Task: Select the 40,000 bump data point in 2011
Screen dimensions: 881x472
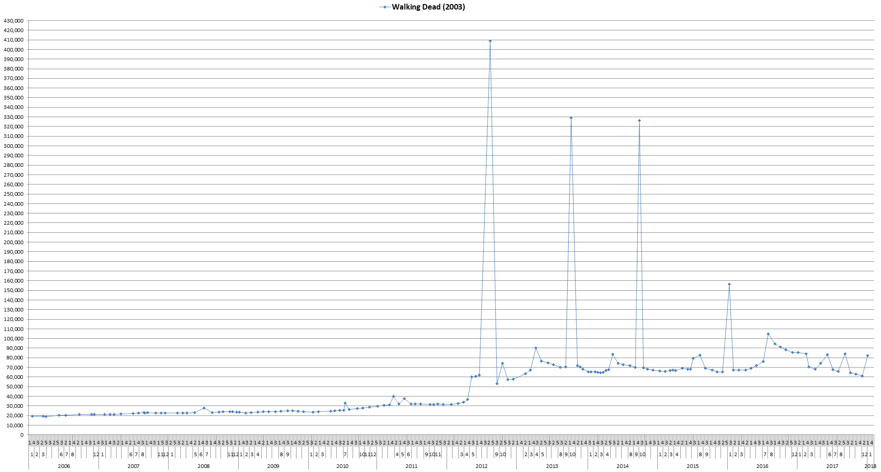Action: tap(393, 396)
